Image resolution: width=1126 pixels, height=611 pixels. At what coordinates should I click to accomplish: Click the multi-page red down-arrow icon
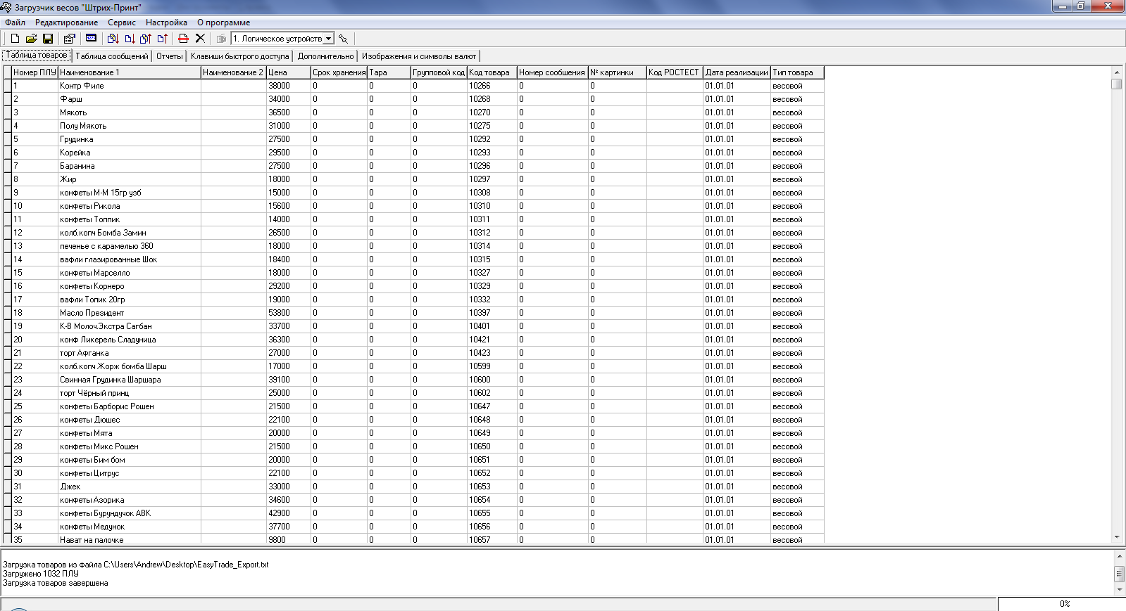pyautogui.click(x=113, y=39)
